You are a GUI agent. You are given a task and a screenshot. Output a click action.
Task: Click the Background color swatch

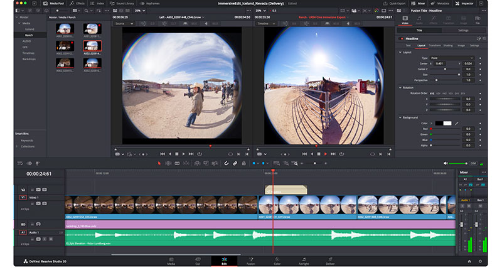click(444, 123)
